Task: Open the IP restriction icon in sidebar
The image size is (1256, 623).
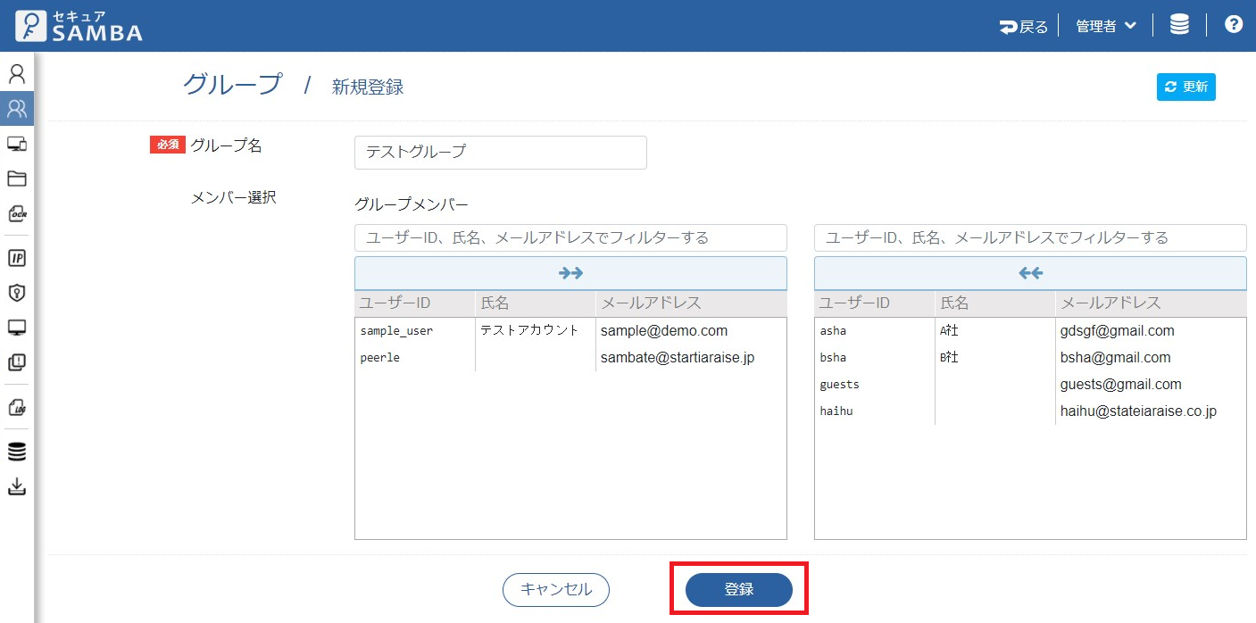Action: (x=16, y=258)
